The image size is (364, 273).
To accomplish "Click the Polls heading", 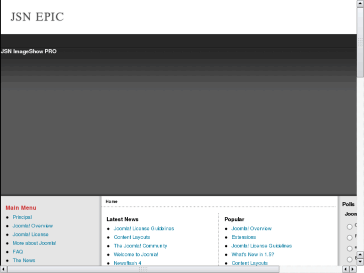I will click(348, 204).
